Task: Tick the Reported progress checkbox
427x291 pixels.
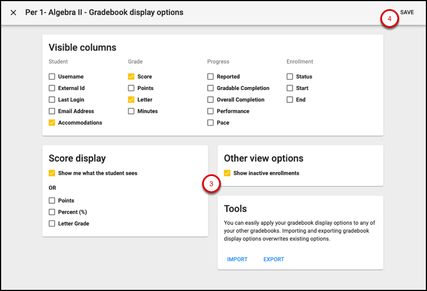Action: (x=211, y=77)
